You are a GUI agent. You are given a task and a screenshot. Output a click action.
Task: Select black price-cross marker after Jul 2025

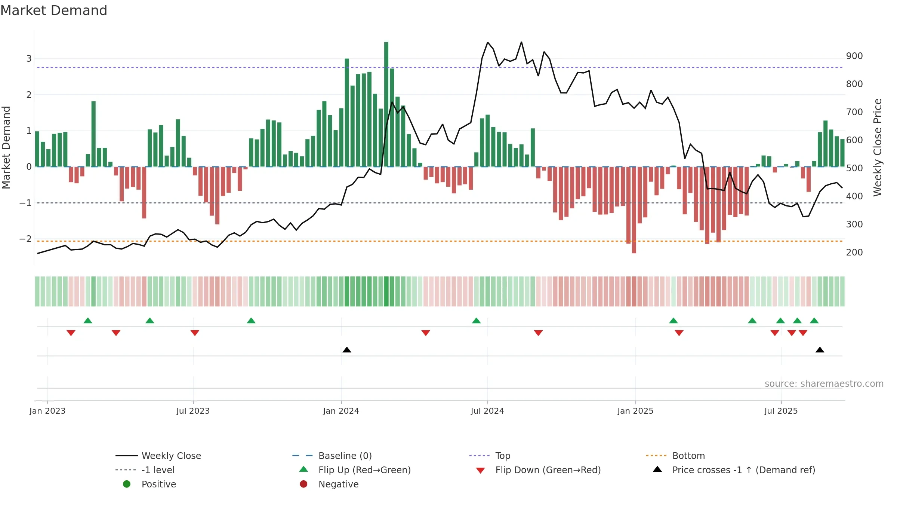click(x=820, y=350)
